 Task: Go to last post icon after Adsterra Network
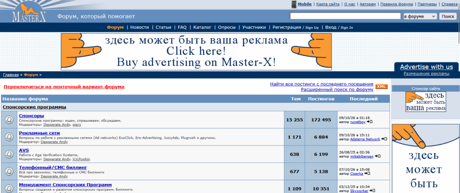[x=384, y=139]
